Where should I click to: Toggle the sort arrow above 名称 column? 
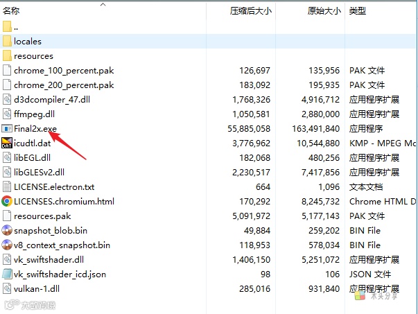[x=103, y=4]
